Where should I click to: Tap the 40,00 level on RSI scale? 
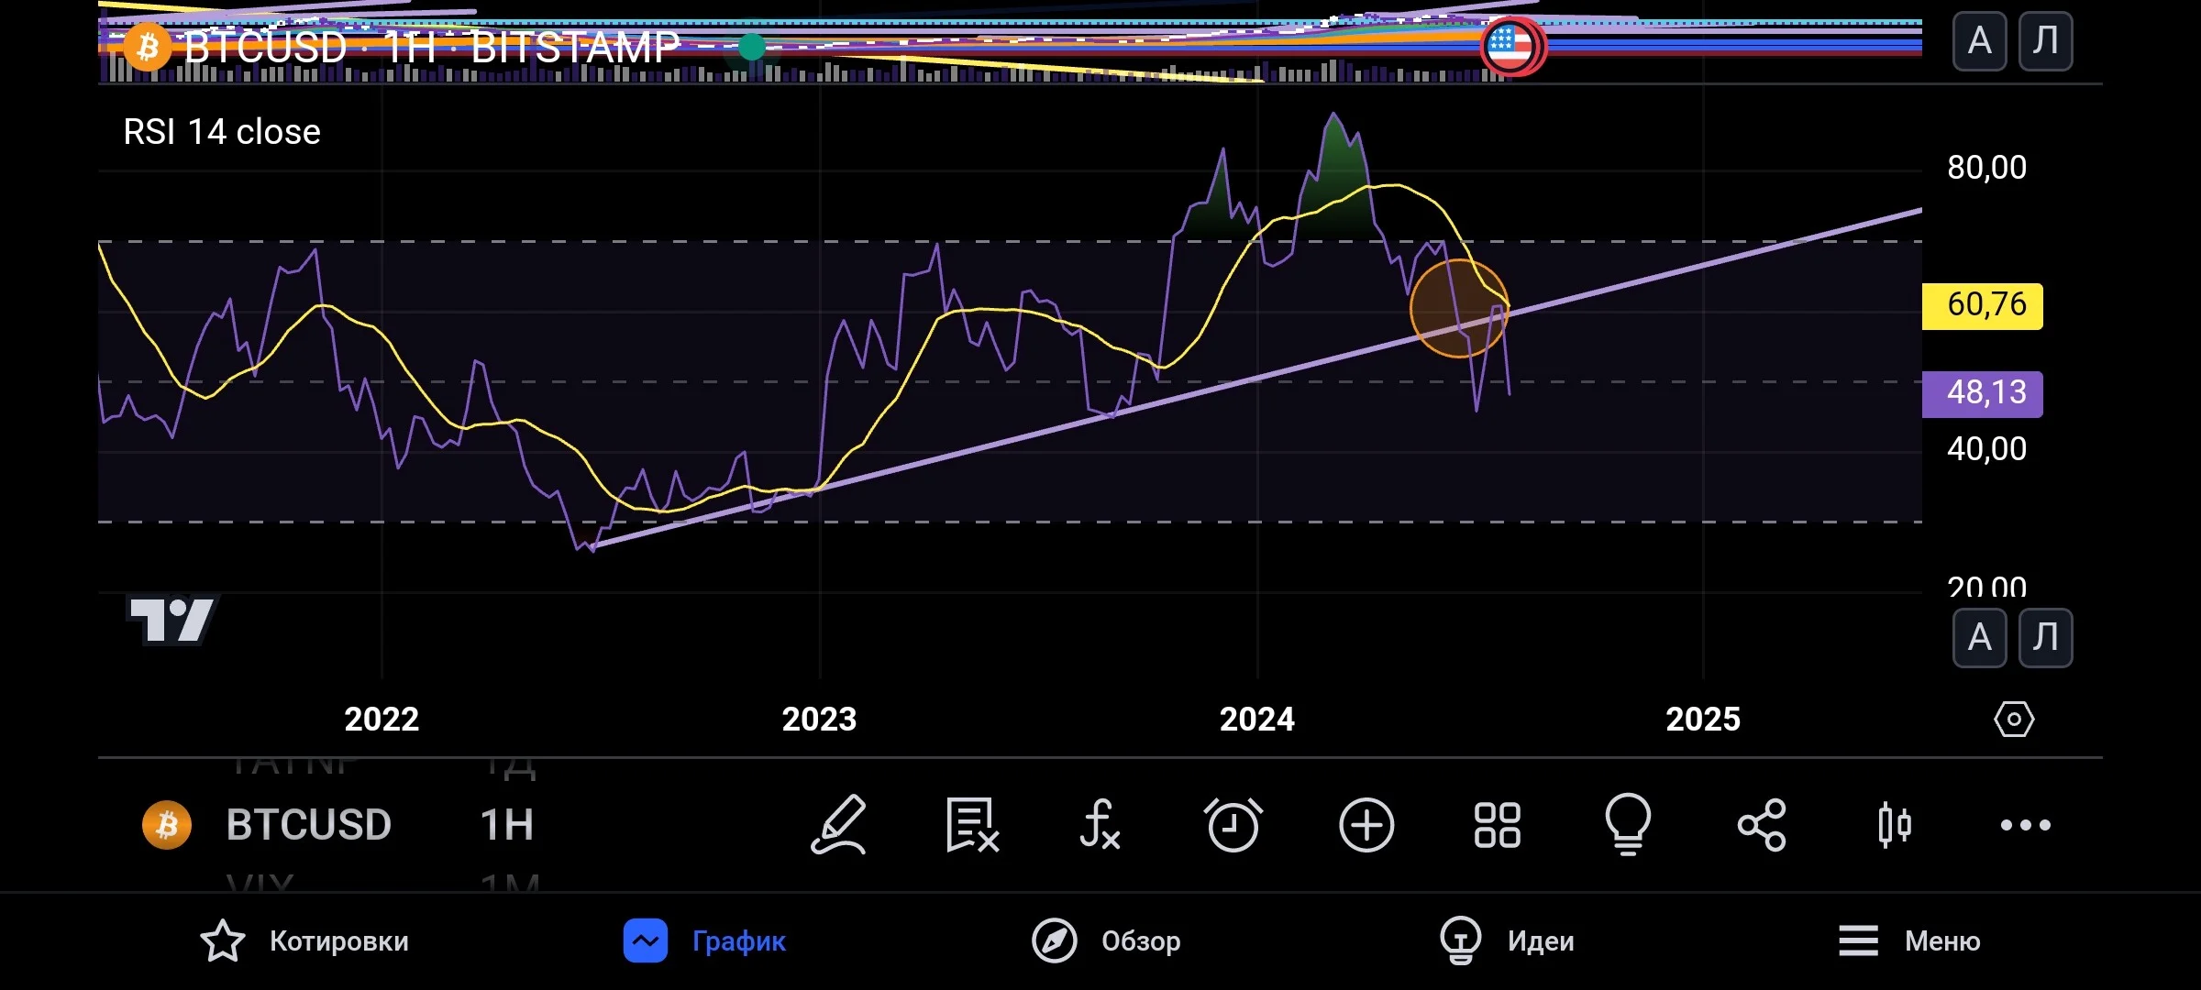pos(1986,449)
